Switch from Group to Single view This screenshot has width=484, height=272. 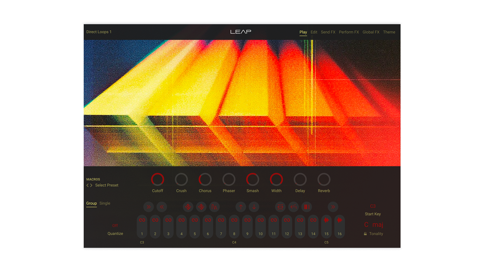point(105,203)
